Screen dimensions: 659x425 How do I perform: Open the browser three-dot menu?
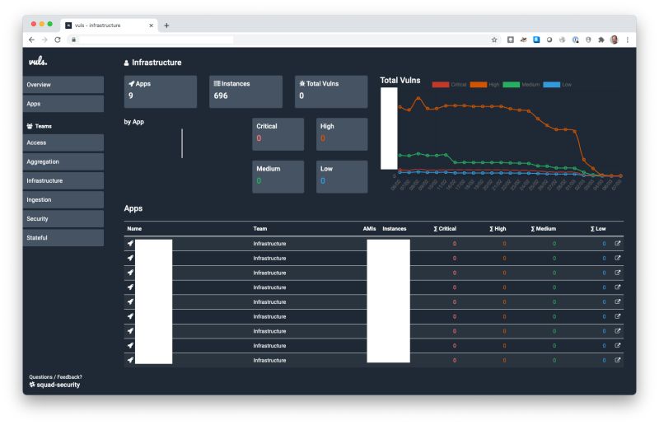(x=628, y=40)
